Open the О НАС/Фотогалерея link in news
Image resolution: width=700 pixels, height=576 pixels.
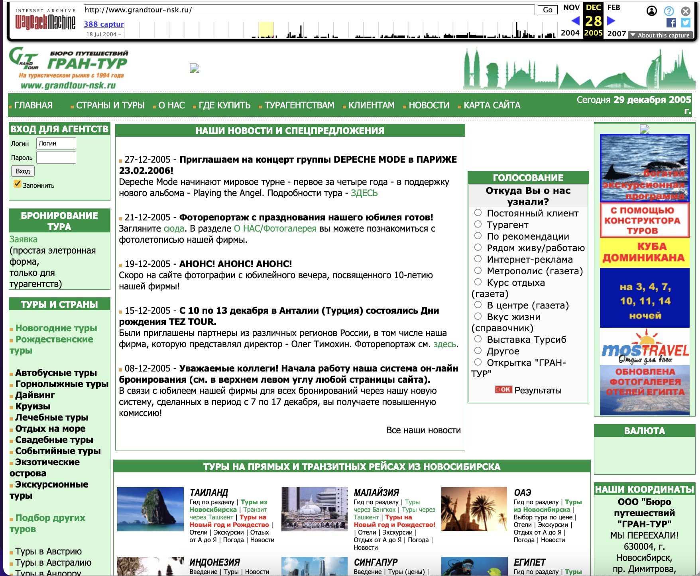[x=275, y=229]
